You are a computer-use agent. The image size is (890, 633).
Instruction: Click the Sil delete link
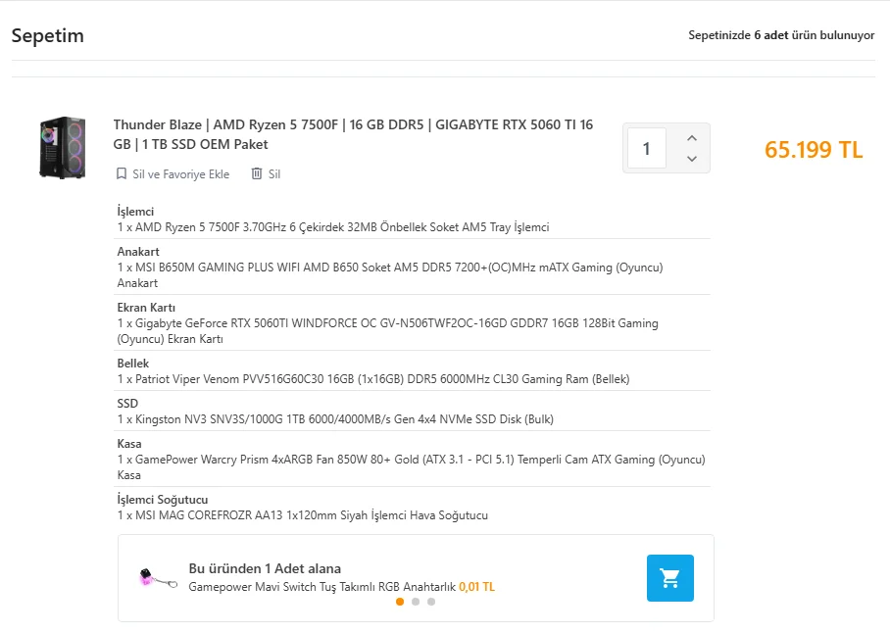[x=274, y=174]
